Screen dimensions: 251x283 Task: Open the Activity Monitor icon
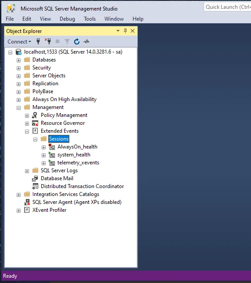click(x=86, y=42)
